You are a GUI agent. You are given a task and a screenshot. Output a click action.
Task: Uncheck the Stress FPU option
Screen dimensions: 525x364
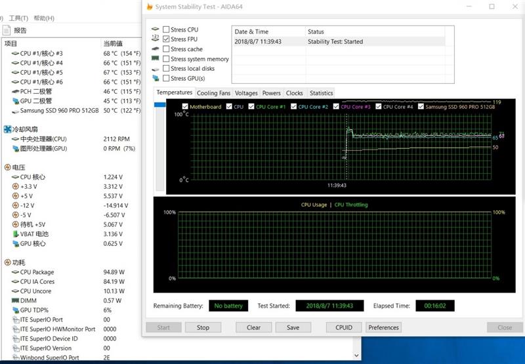166,39
